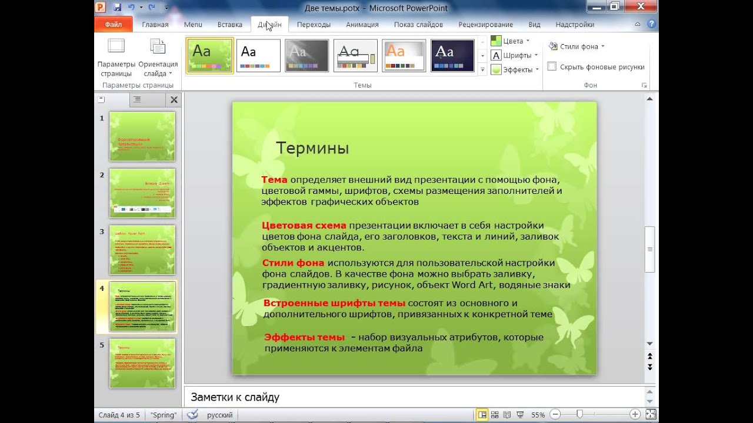Apply the gray gradient theme thumbnail
This screenshot has width=753, height=423.
(x=307, y=55)
